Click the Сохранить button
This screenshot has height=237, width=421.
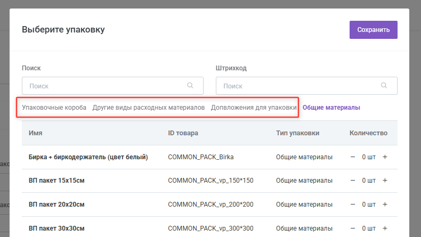[x=373, y=30]
